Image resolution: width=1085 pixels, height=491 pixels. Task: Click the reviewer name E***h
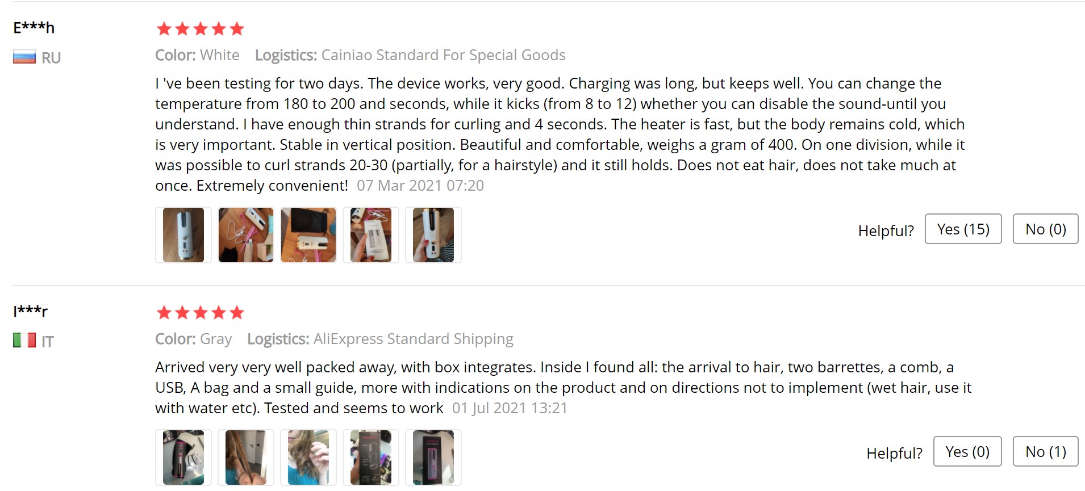[x=34, y=28]
